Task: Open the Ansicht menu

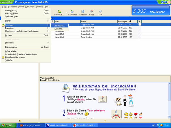Action: point(21,7)
